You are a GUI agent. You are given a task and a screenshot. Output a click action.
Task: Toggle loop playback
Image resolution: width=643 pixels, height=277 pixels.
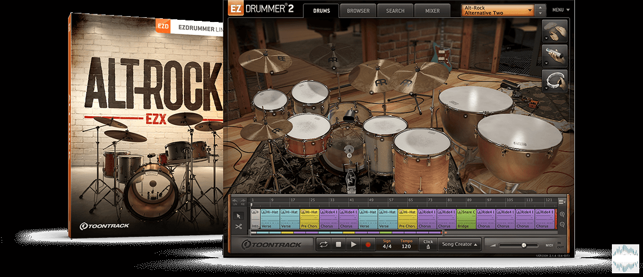[x=323, y=244]
